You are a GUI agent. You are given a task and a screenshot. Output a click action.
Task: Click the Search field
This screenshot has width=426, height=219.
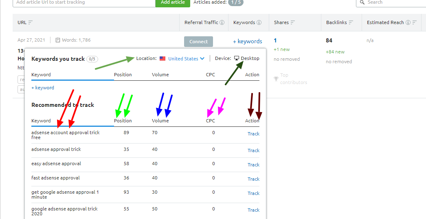391,2
